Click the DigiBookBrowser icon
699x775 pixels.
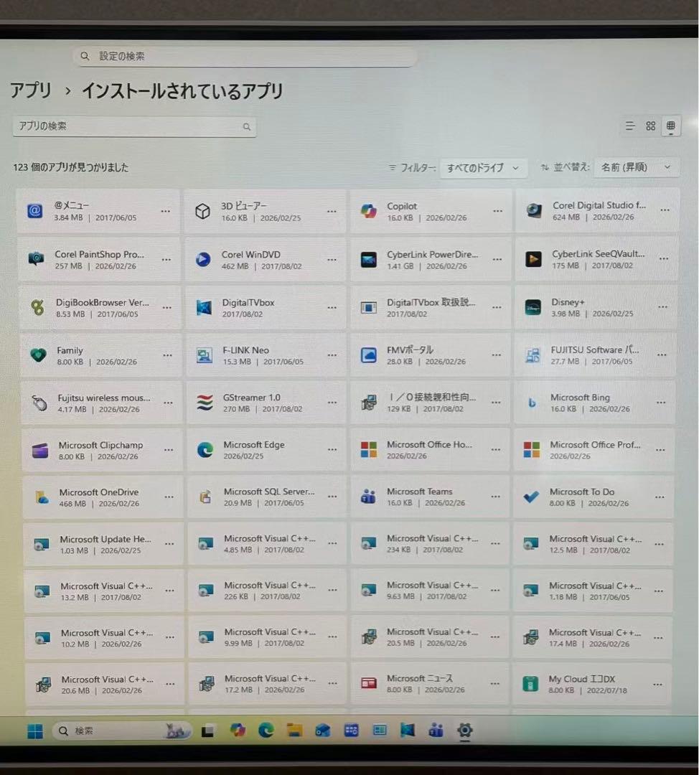coord(37,307)
